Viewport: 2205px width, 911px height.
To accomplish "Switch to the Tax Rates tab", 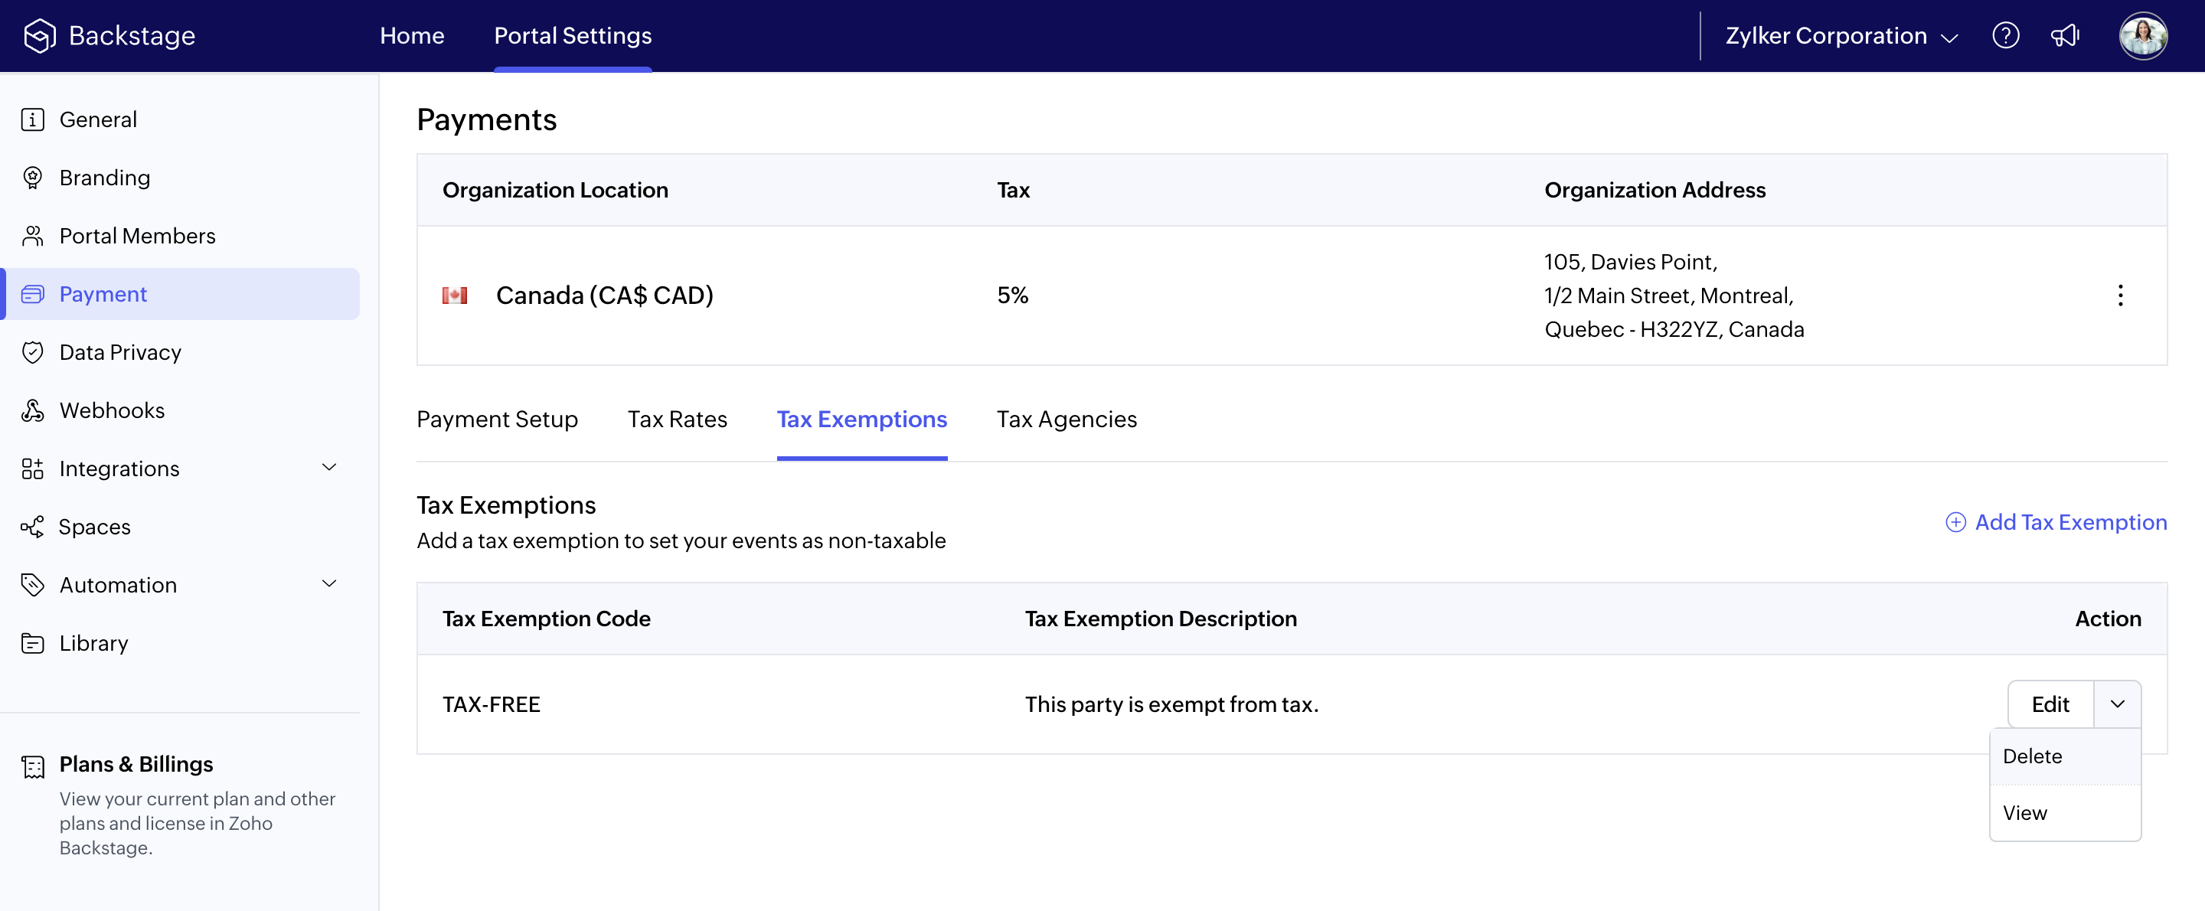I will [676, 419].
